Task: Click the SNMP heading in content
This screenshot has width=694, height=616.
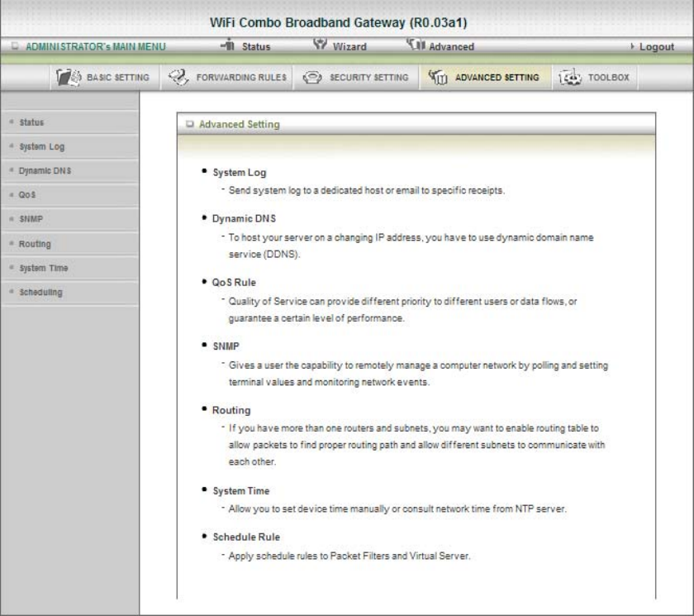Action: click(x=226, y=346)
